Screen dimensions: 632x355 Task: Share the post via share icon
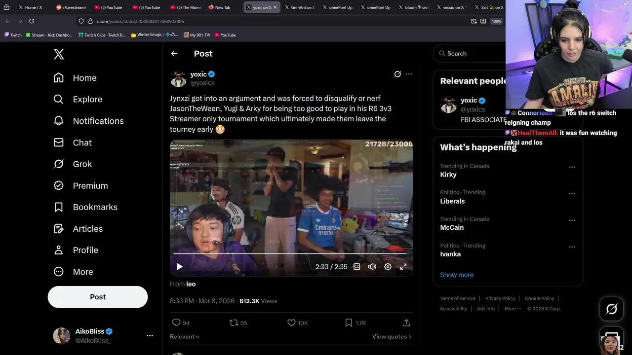click(406, 323)
